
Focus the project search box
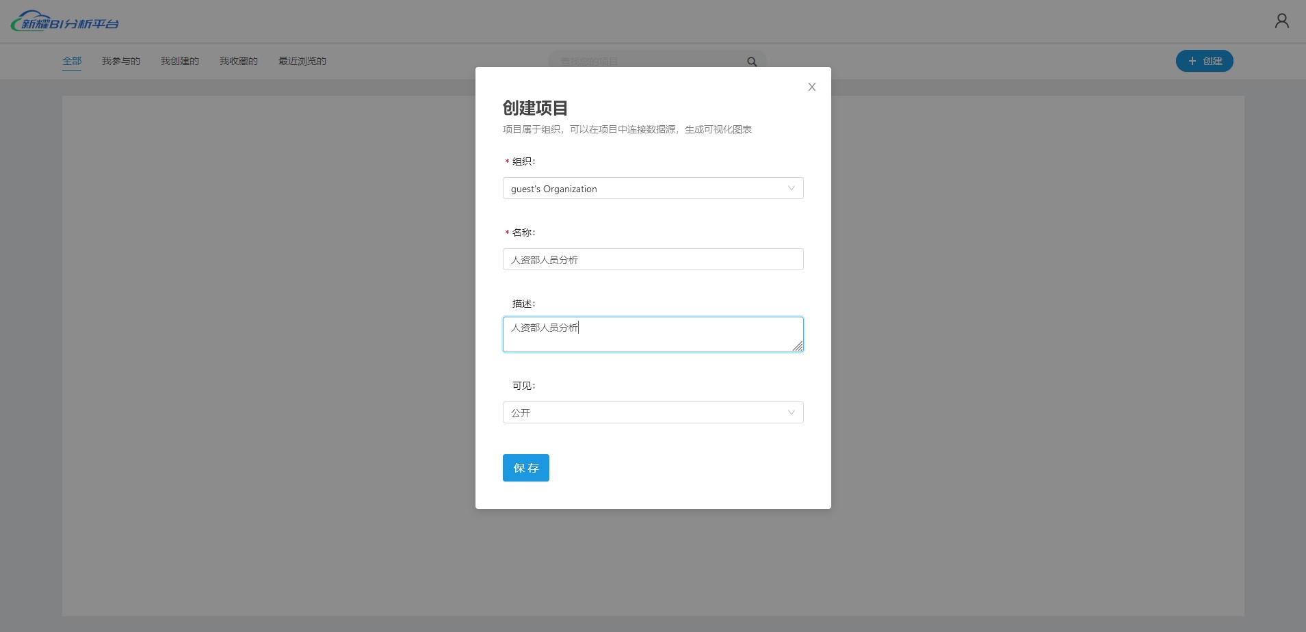tap(650, 62)
